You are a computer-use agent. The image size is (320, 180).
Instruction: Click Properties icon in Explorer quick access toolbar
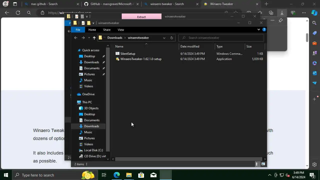tap(83, 23)
